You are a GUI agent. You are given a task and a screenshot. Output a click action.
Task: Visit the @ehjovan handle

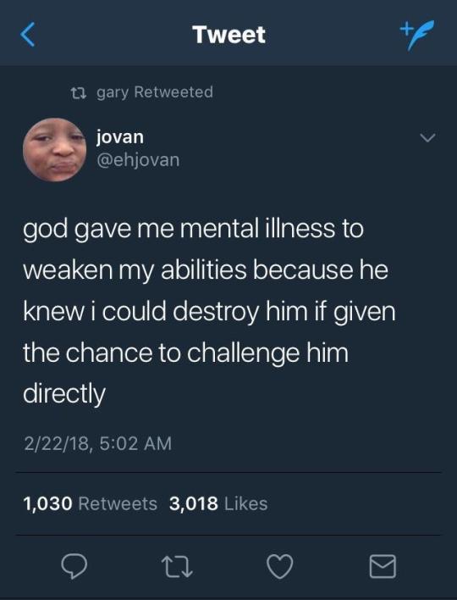(x=138, y=160)
